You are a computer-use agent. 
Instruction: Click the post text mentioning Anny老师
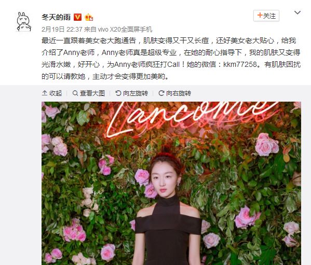[171, 59]
